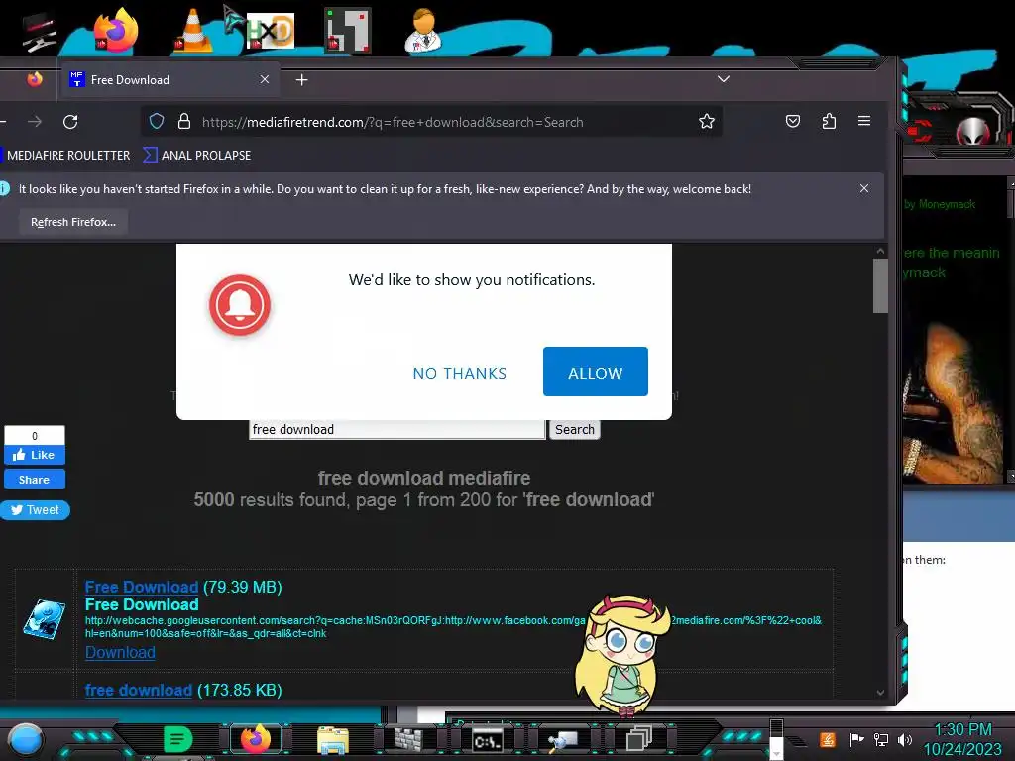Open the free download (173.85 KB) result
The width and height of the screenshot is (1015, 761).
(x=139, y=690)
